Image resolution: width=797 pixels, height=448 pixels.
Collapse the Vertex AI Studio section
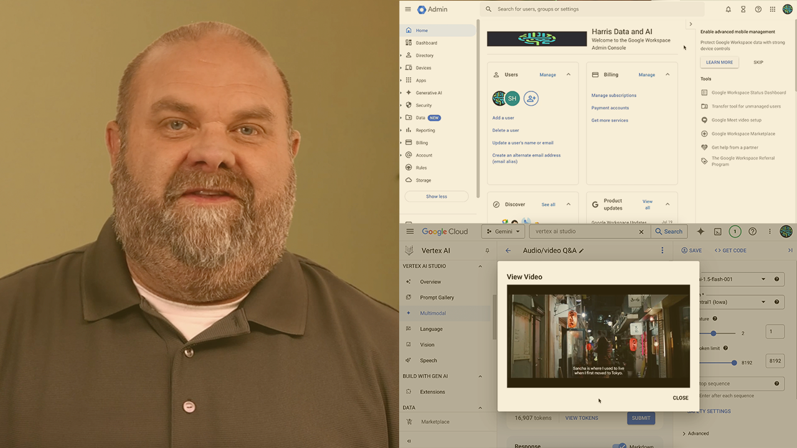480,266
